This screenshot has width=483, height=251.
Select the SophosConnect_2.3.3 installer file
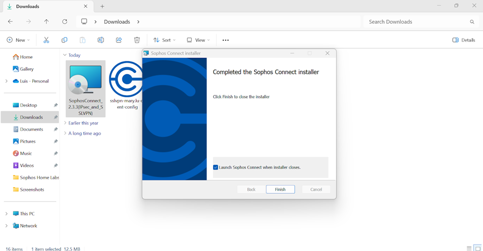point(86,89)
